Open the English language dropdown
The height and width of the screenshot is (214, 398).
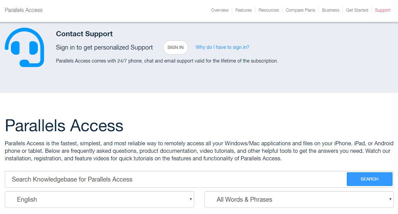pyautogui.click(x=99, y=199)
